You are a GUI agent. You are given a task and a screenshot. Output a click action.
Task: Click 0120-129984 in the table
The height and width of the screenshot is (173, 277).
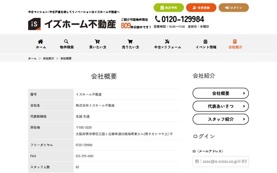84,145
